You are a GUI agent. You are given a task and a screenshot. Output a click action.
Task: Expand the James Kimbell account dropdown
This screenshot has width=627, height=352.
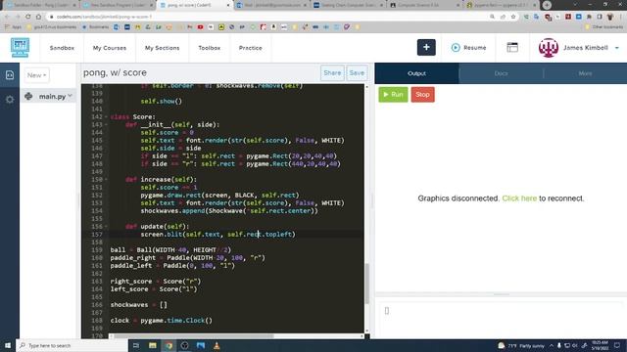tap(616, 48)
